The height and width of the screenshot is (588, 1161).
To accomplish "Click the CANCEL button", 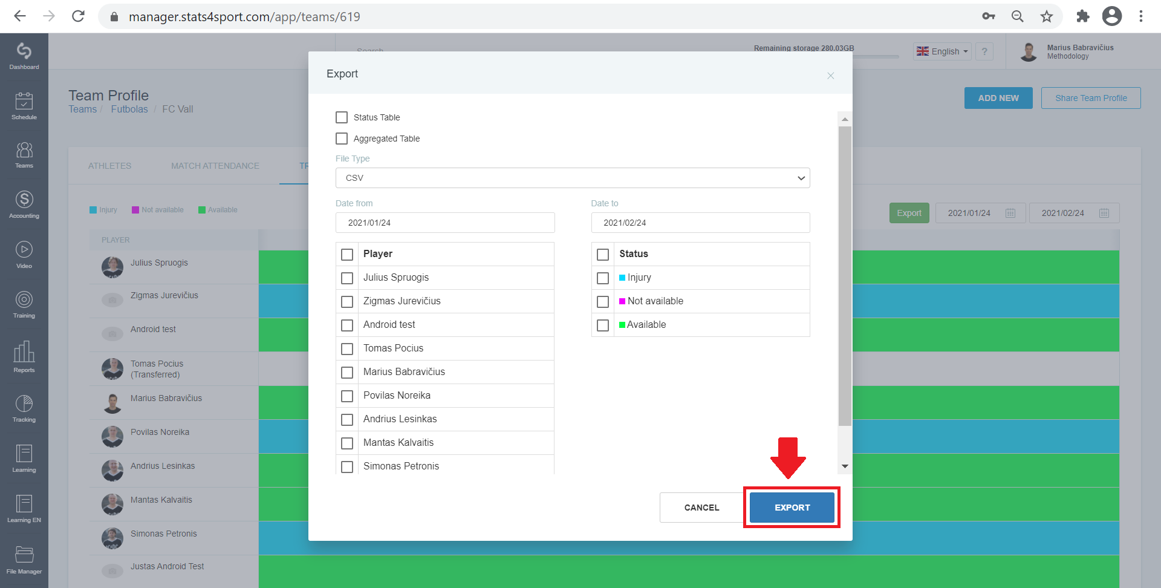I will click(x=702, y=508).
